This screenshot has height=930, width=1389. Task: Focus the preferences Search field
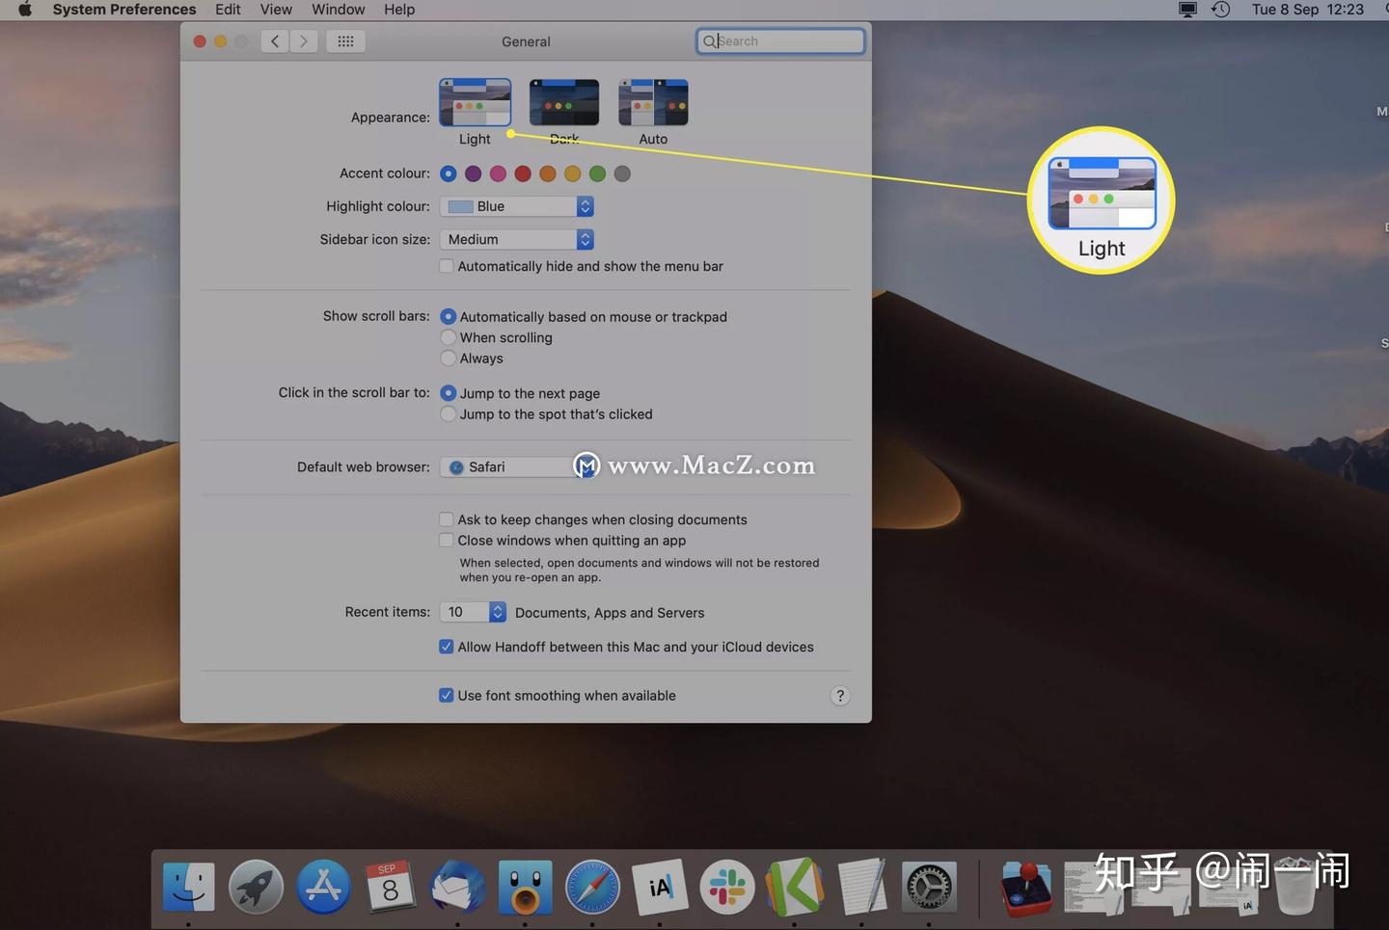click(x=780, y=41)
